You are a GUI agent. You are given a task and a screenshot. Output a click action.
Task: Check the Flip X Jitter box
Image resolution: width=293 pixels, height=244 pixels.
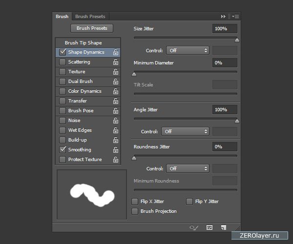coord(135,202)
